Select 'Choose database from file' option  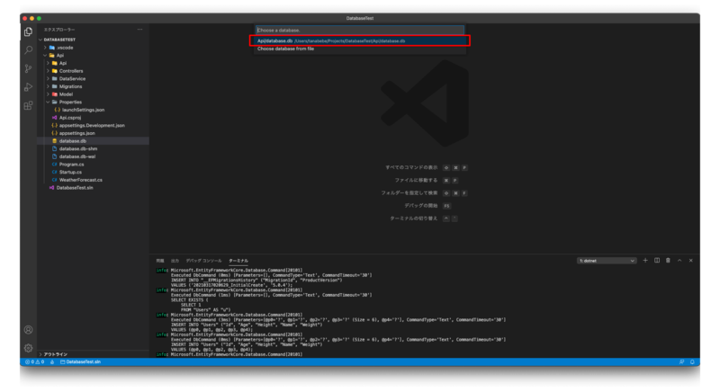359,49
